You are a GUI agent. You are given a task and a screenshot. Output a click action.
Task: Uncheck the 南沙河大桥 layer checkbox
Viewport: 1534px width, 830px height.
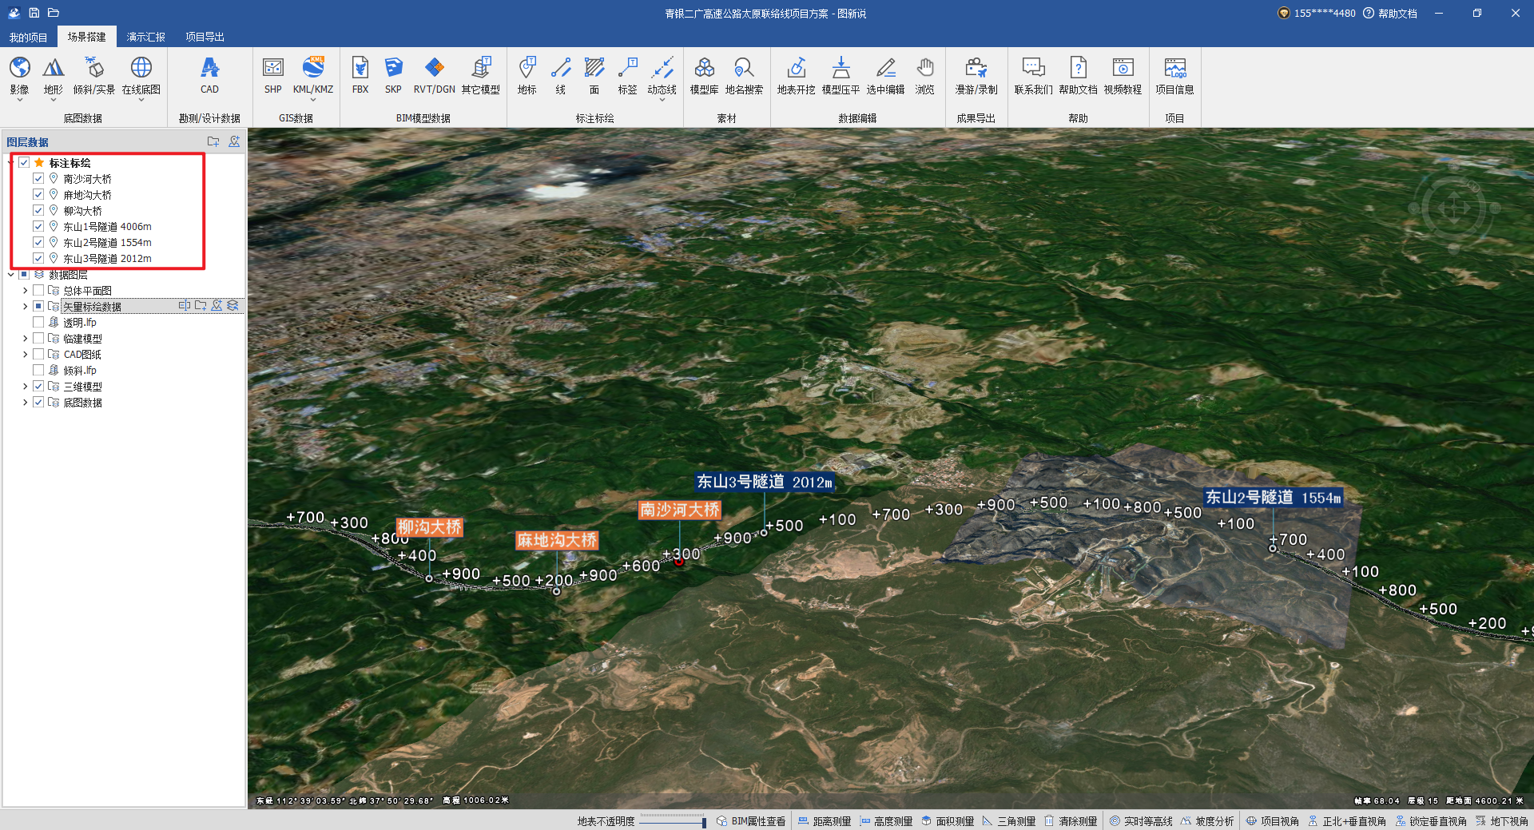coord(38,179)
